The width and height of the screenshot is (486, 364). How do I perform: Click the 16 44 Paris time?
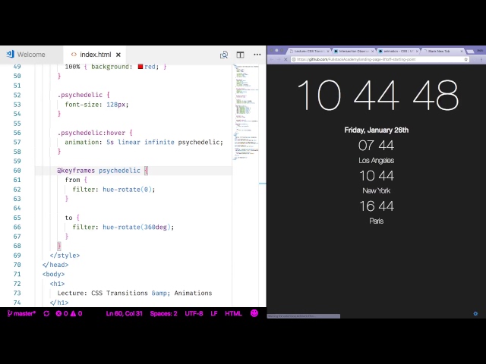point(377,206)
